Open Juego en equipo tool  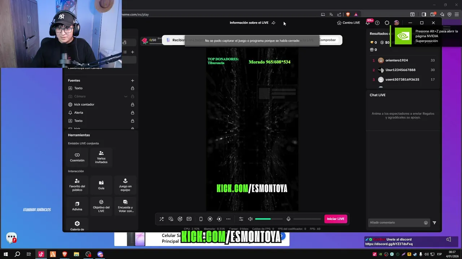[x=125, y=185]
